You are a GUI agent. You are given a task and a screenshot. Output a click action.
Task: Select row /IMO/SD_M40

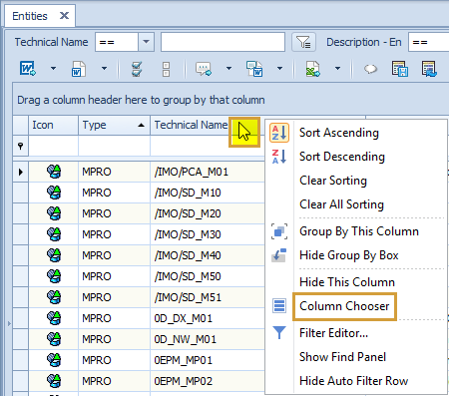coord(188,255)
